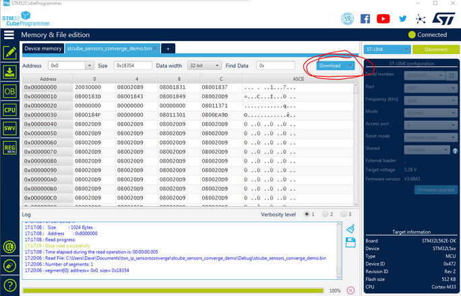Image resolution: width=461 pixels, height=296 pixels.
Task: Select the 0x00000000 address row
Action: click(188, 88)
